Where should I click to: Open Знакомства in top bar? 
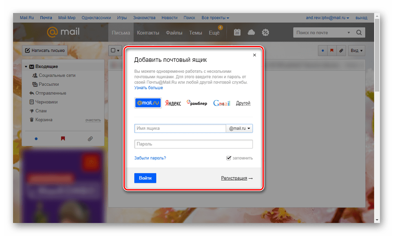144,18
